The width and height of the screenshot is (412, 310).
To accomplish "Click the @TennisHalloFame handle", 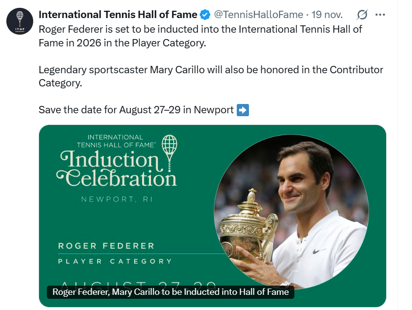I will [x=256, y=15].
